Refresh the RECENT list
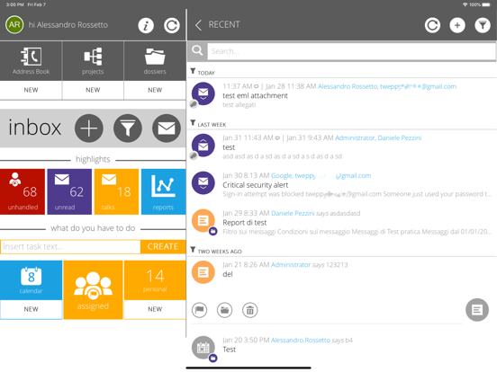Viewport: 497px width, 372px height. point(432,25)
